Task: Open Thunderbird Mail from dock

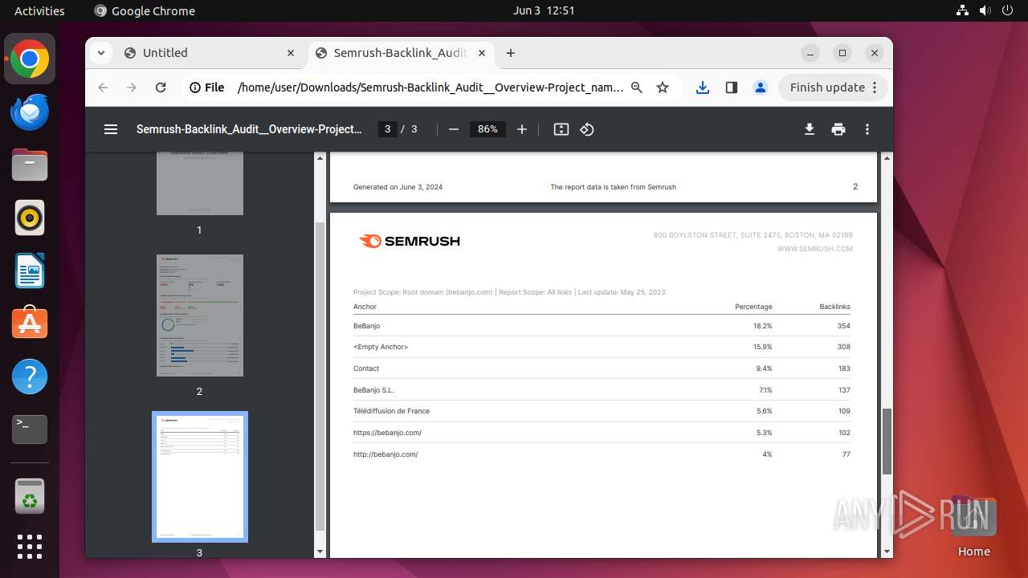Action: [x=30, y=112]
